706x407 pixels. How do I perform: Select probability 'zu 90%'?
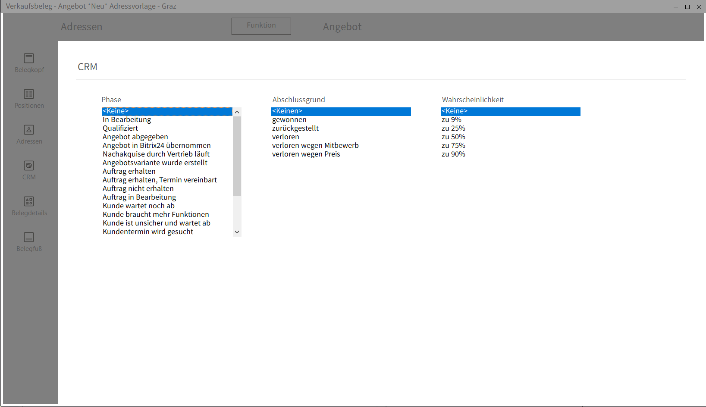pos(511,154)
